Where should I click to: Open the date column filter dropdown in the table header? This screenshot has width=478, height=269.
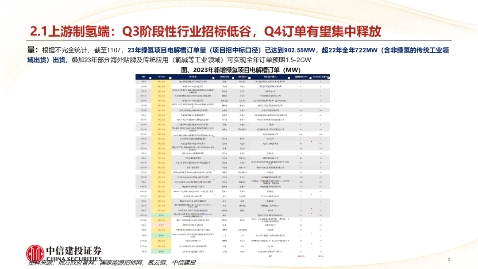click(150, 78)
